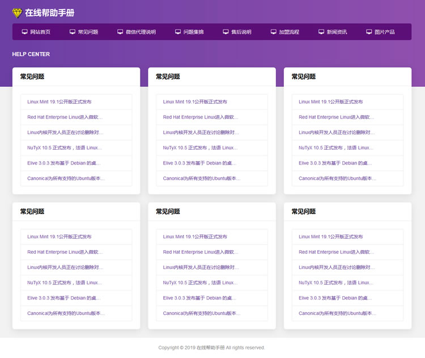
Task: Click the 常见问题 heading of top-right card
Action: [304, 77]
